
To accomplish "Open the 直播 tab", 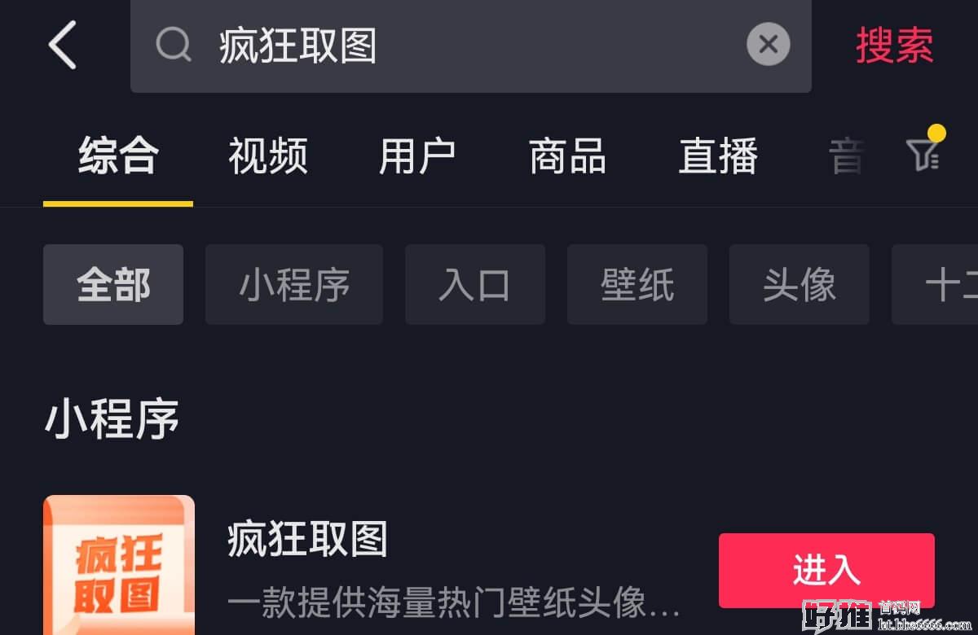I will point(719,156).
